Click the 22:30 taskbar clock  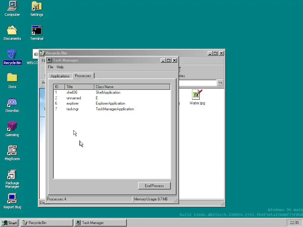click(x=294, y=223)
